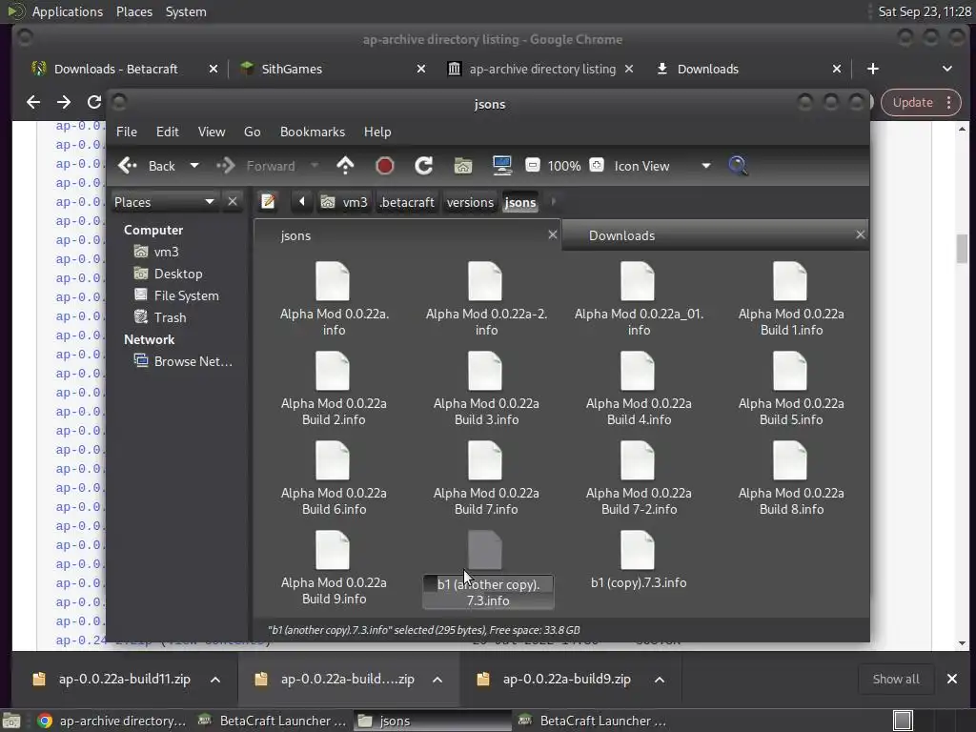
Task: Close the Downloads file manager tab
Action: coord(861,234)
